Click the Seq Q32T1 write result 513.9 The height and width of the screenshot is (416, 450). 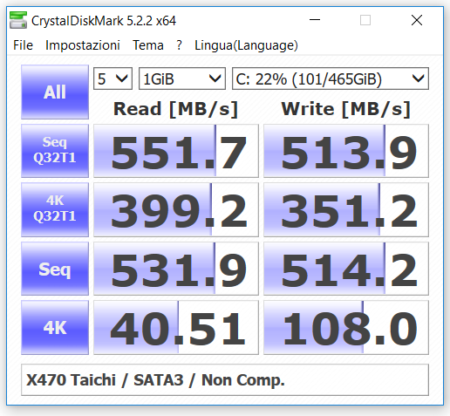(x=346, y=151)
